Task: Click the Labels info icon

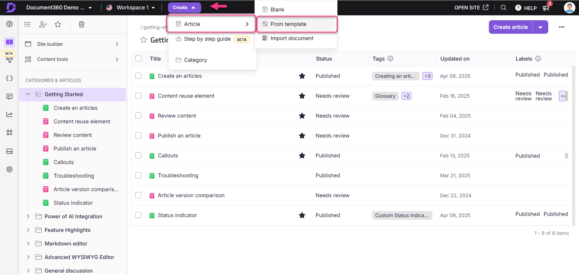Action: coord(538,58)
